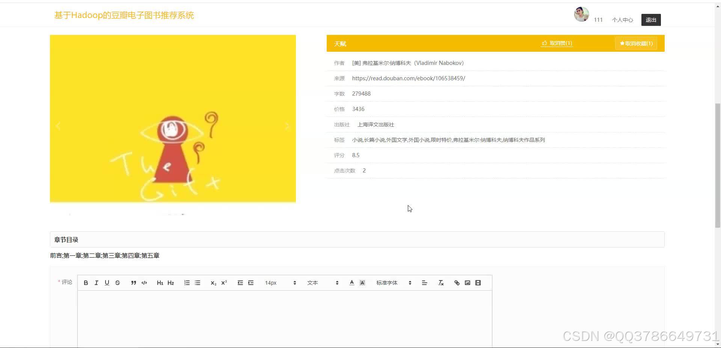Screen dimensions: 721x348
Task: Click the 章节目录 section header
Action: pyautogui.click(x=357, y=240)
